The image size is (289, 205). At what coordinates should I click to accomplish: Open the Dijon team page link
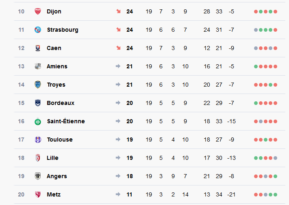[54, 11]
